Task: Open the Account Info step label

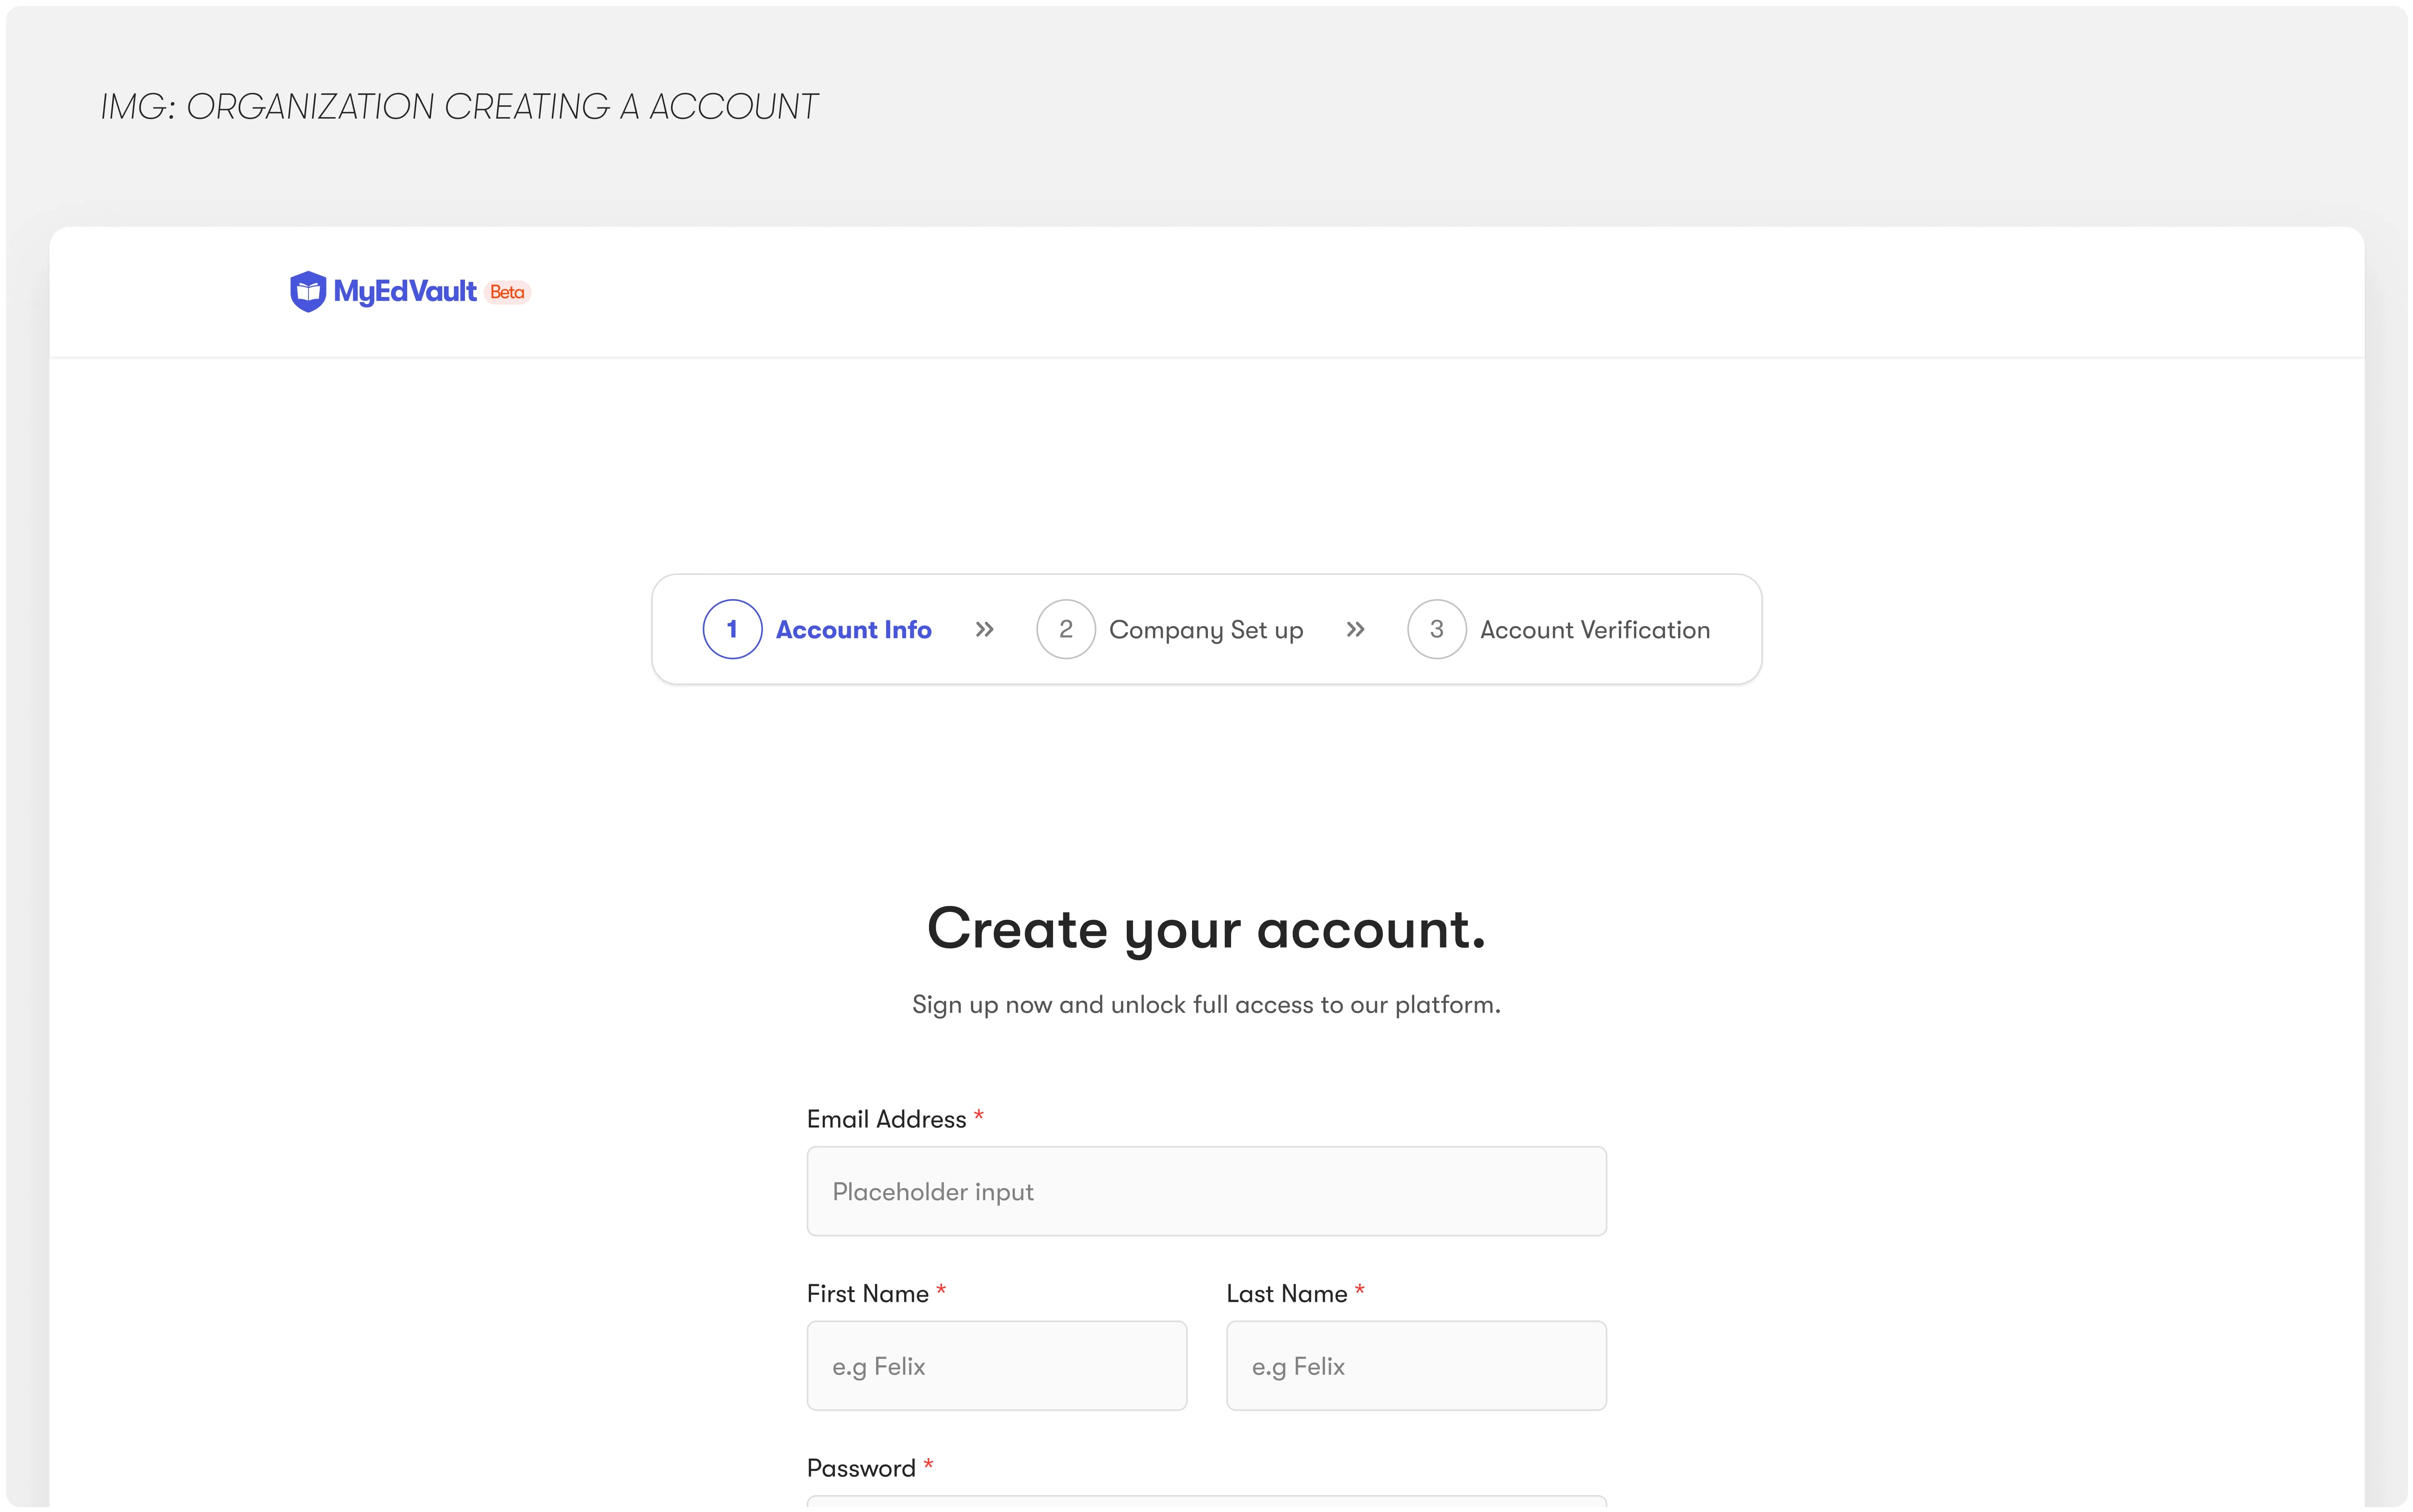Action: [854, 630]
